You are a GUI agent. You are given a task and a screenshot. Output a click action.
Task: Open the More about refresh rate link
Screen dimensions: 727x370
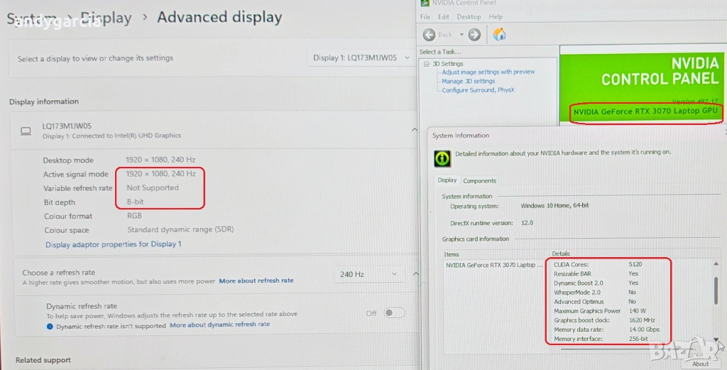tap(256, 281)
